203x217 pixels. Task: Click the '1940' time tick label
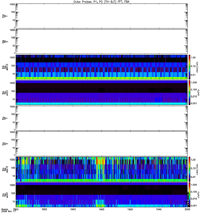(x=159, y=209)
